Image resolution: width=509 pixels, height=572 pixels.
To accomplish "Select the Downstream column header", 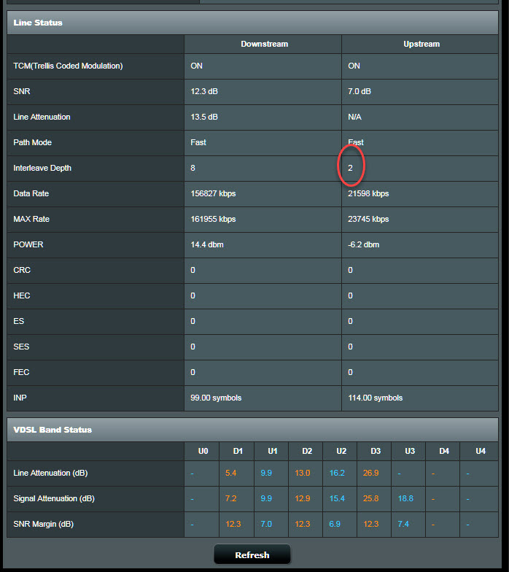I will [x=264, y=44].
